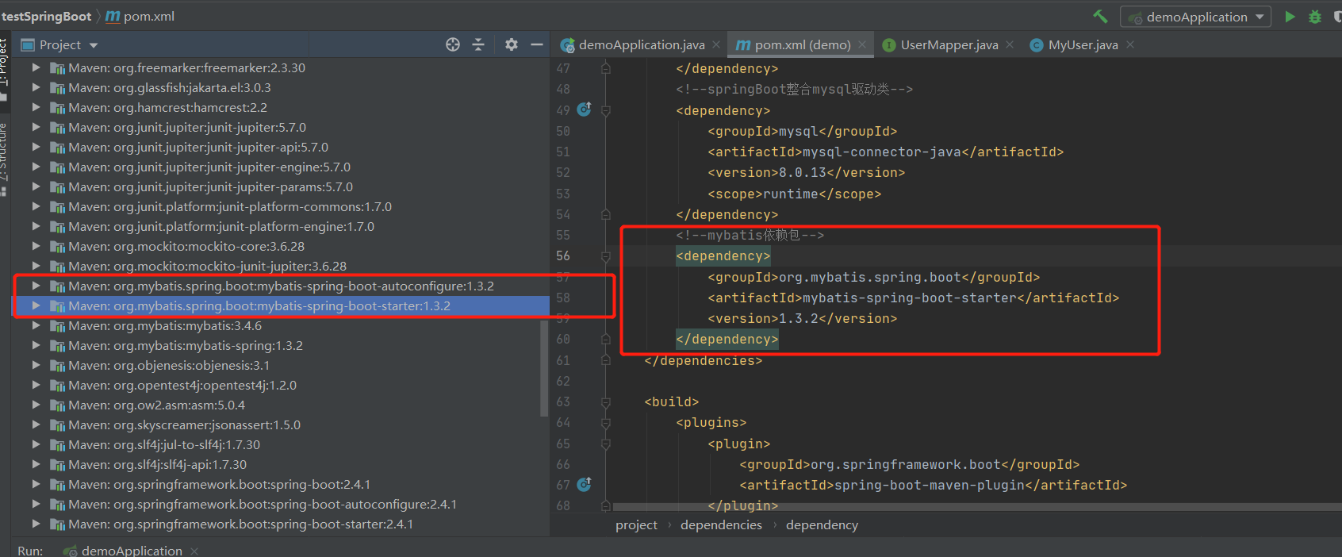Fold the plugins tag at line 64
The image size is (1342, 557).
[x=606, y=423]
